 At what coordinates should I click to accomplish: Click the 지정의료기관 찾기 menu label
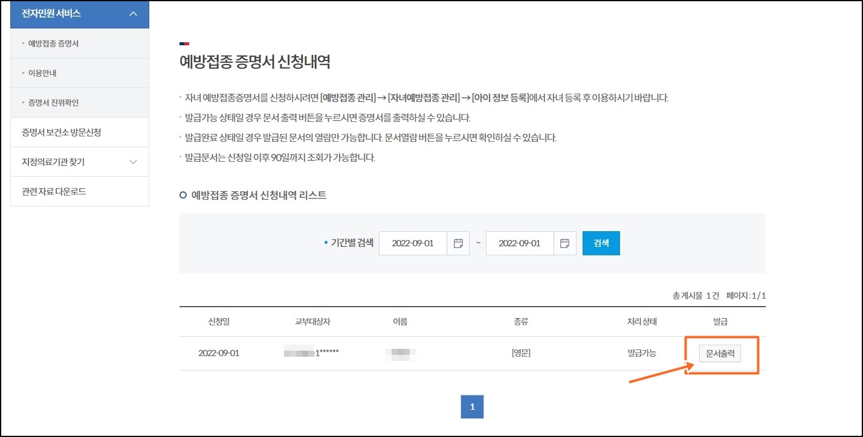pos(53,162)
